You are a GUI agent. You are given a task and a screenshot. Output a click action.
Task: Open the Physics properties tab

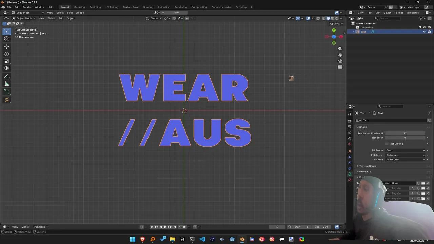tap(350, 163)
